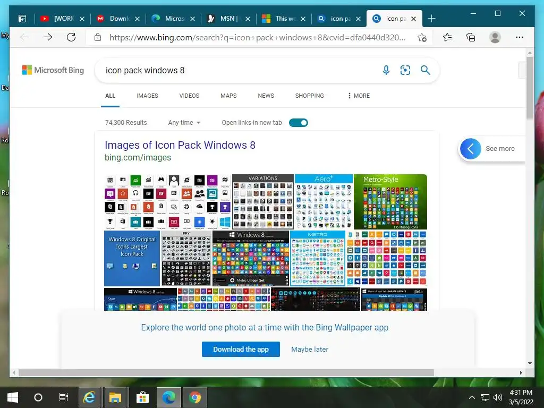The image size is (544, 408).
Task: Toggle Open links in new tab switch
Action: pyautogui.click(x=299, y=123)
